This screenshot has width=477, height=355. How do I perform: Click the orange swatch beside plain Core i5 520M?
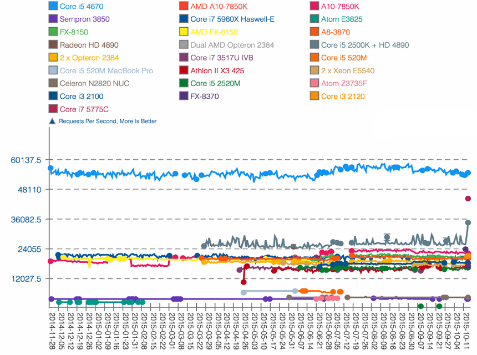pyautogui.click(x=314, y=58)
